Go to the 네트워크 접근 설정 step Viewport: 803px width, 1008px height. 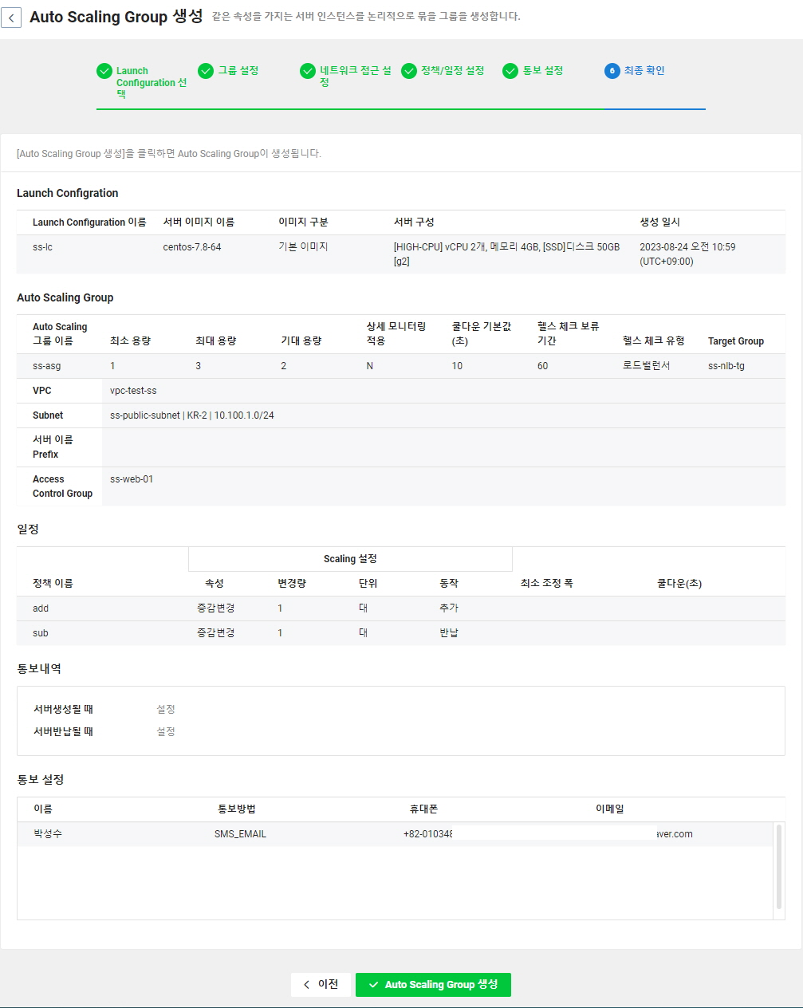pos(356,76)
